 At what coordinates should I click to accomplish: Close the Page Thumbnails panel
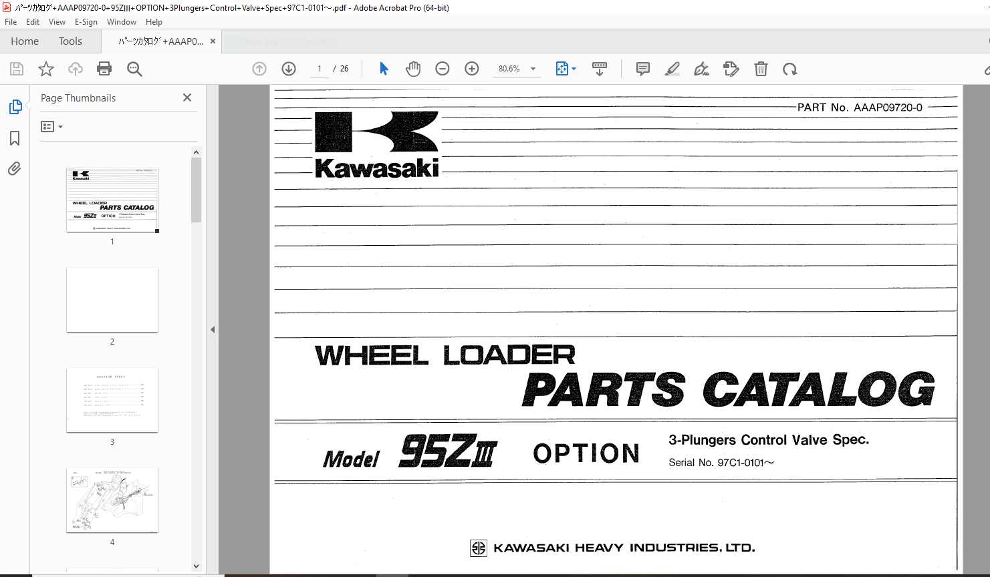click(187, 98)
